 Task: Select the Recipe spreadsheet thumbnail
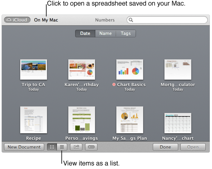34,120
